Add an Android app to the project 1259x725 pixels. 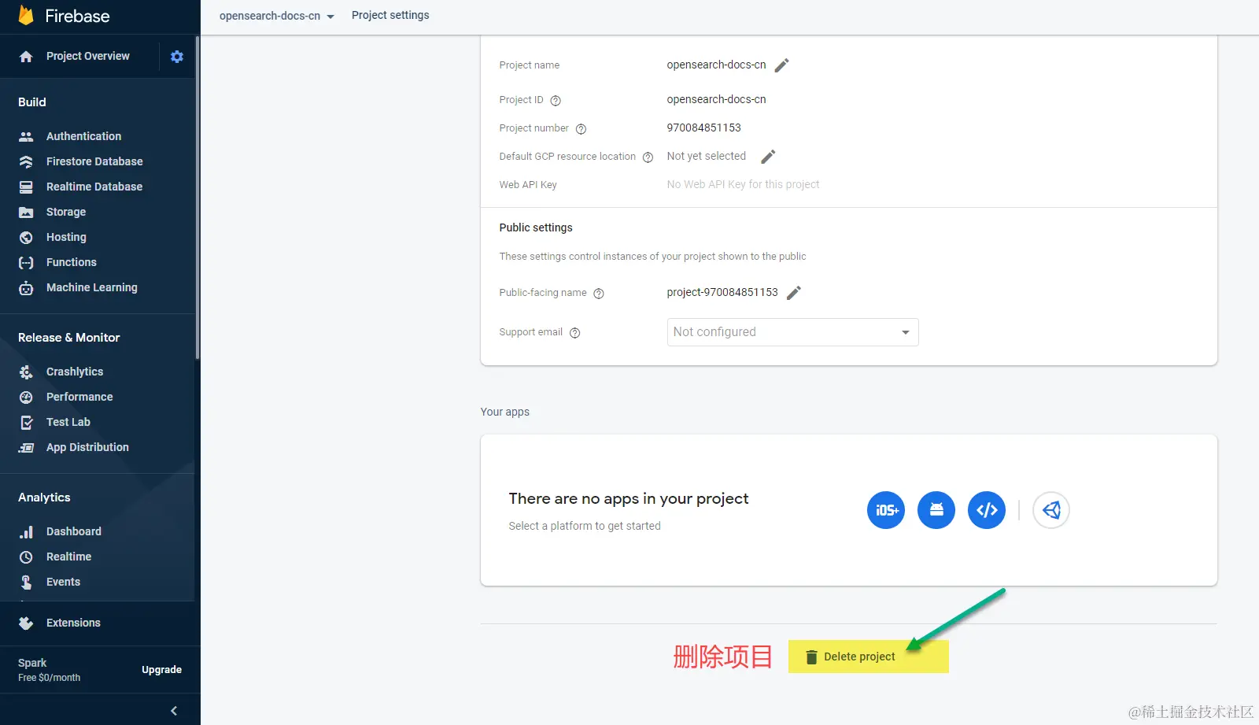(936, 510)
